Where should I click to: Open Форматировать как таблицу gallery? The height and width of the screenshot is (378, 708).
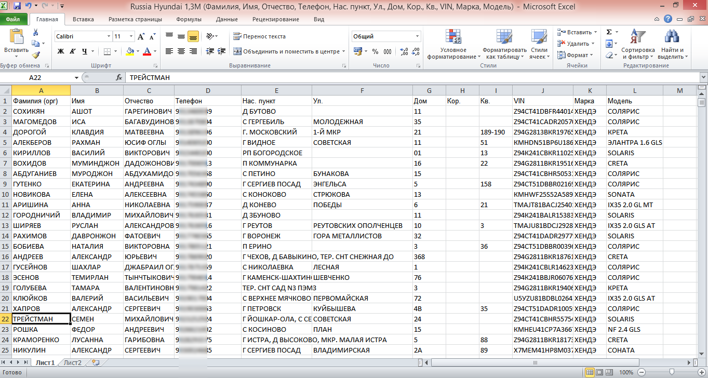pyautogui.click(x=504, y=45)
